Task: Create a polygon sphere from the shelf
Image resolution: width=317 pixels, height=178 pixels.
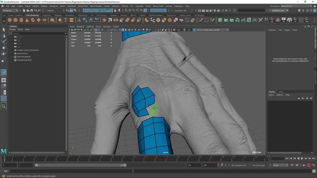Action: tap(10, 20)
